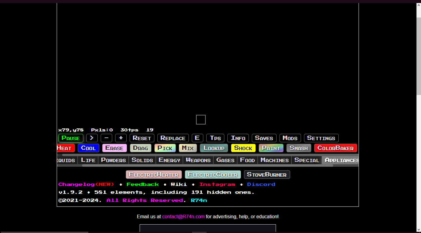This screenshot has width=421, height=233.
Task: Open the Discord link
Action: [261, 184]
